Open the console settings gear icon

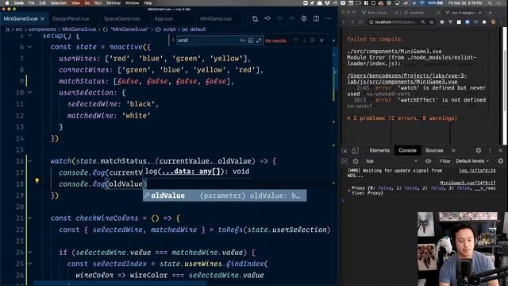coord(501,161)
